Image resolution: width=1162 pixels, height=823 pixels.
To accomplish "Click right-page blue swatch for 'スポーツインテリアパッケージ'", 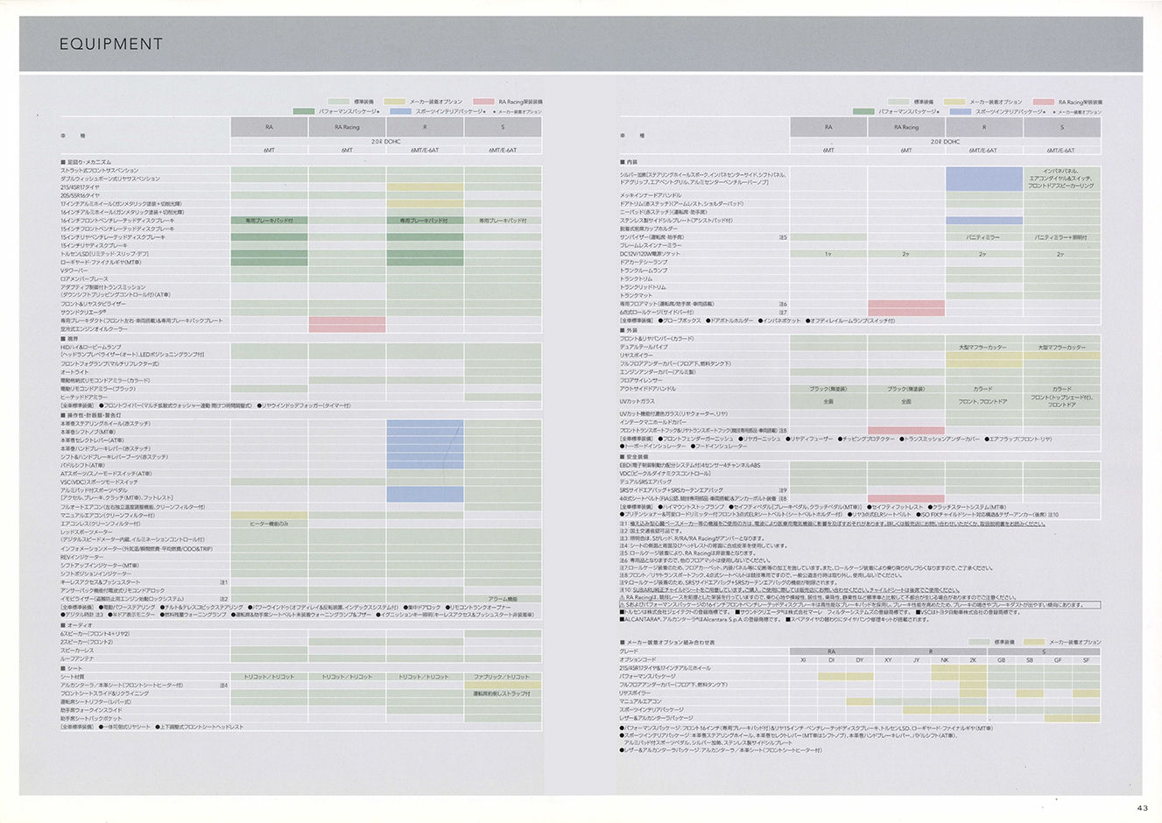I will click(961, 111).
